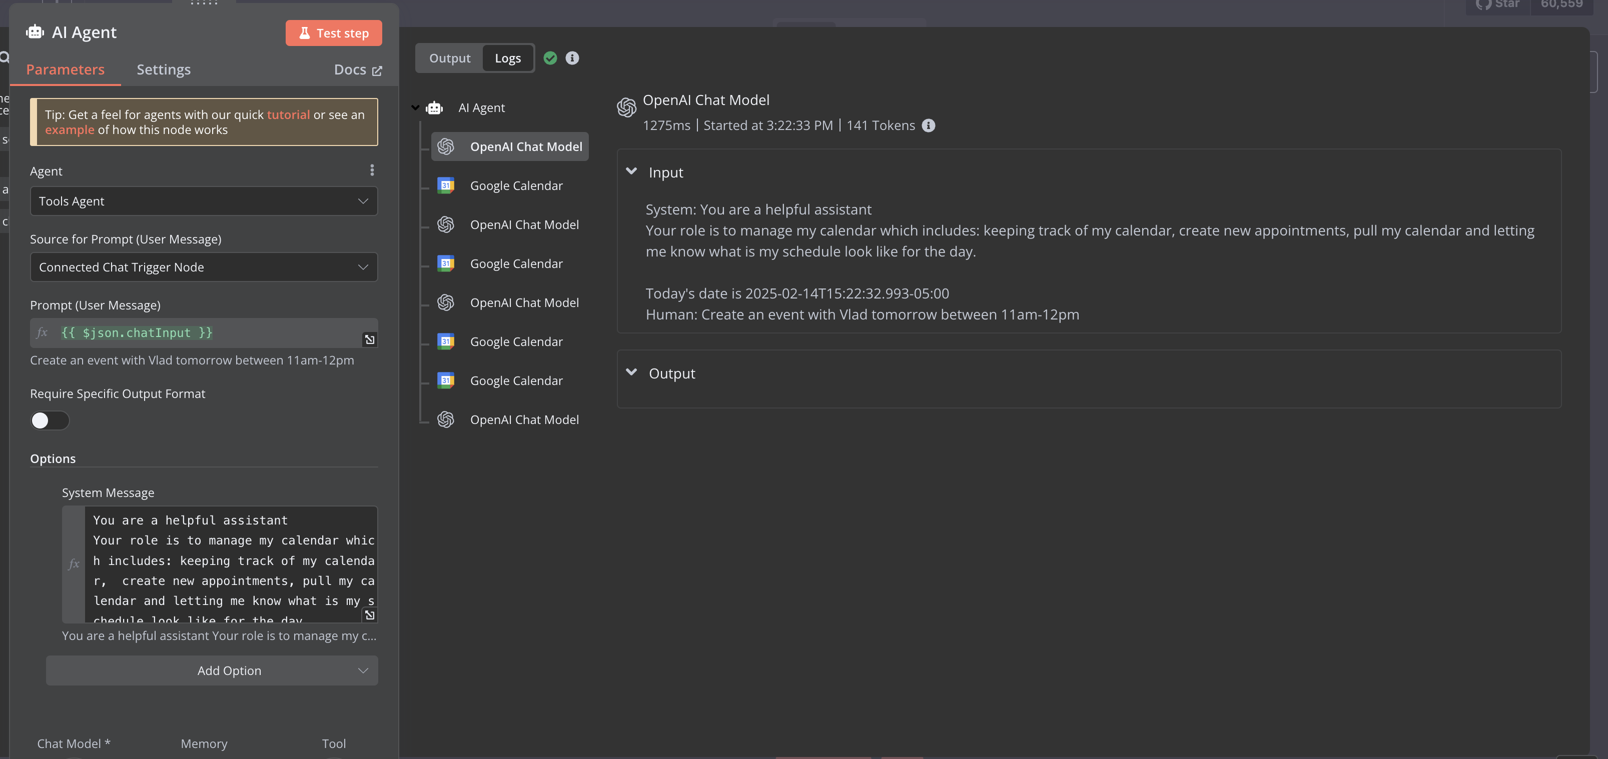1608x759 pixels.
Task: Select the first Google Calendar log entry
Action: 509,186
